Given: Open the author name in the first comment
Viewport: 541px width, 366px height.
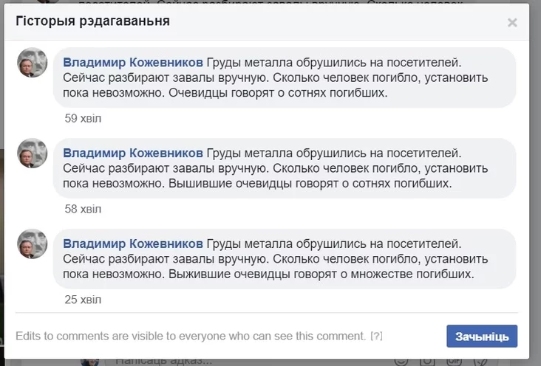Looking at the screenshot, I should [133, 62].
